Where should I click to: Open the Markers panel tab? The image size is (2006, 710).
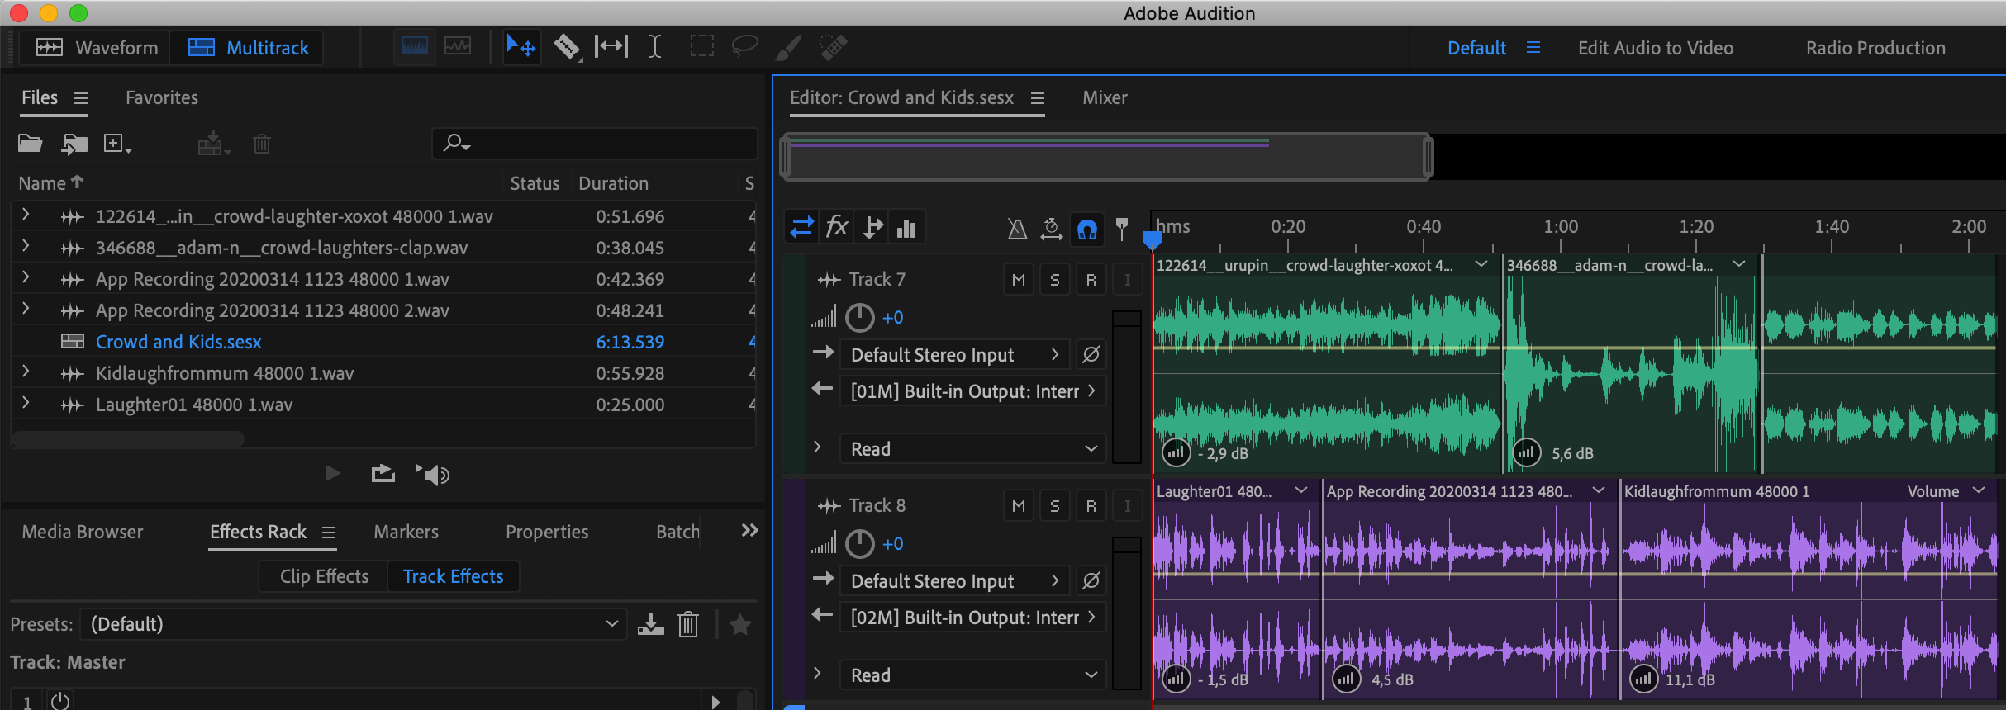(x=406, y=532)
